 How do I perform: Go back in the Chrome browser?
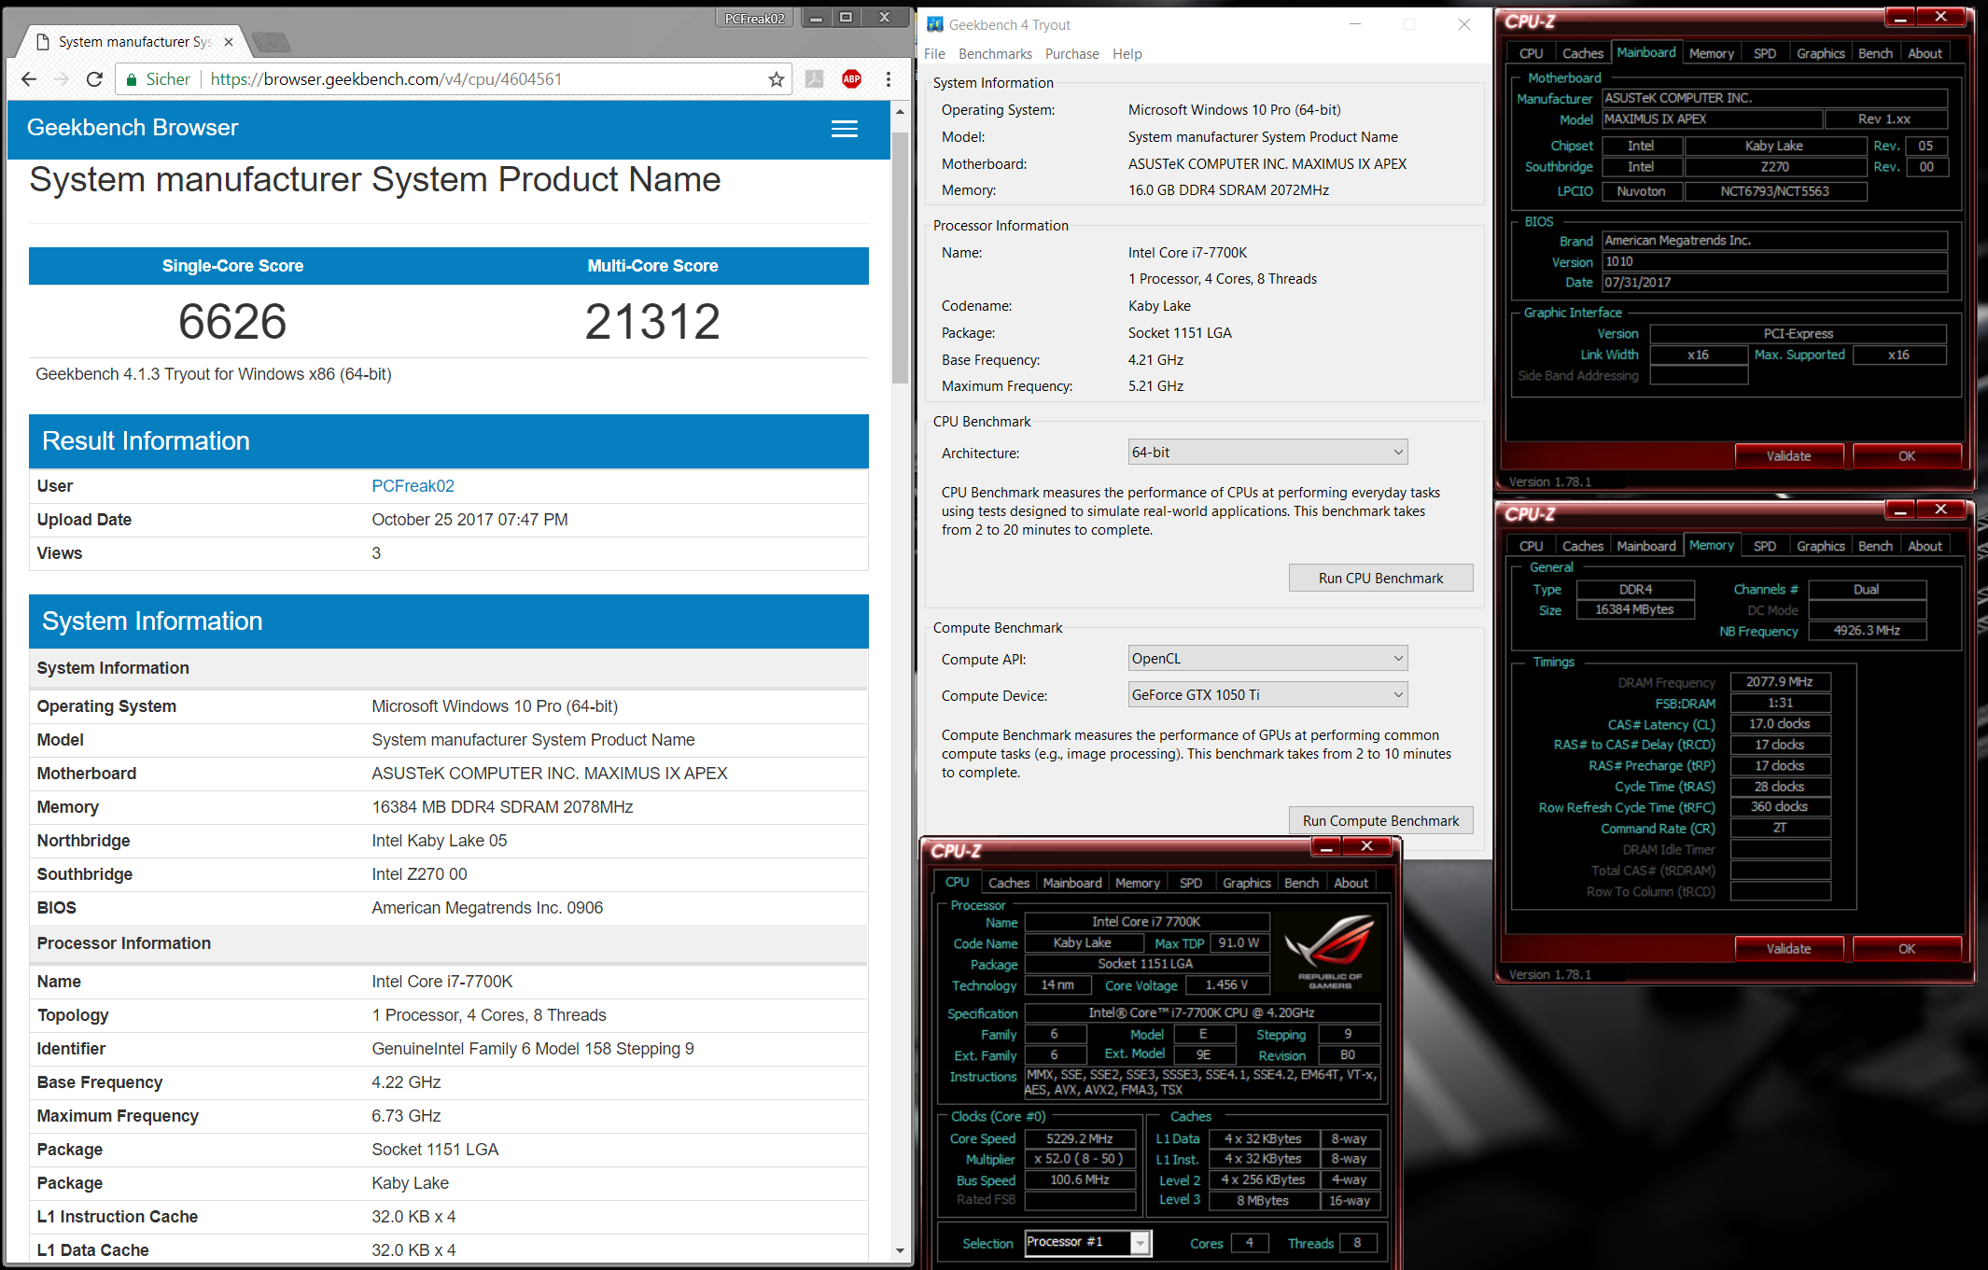pos(29,79)
